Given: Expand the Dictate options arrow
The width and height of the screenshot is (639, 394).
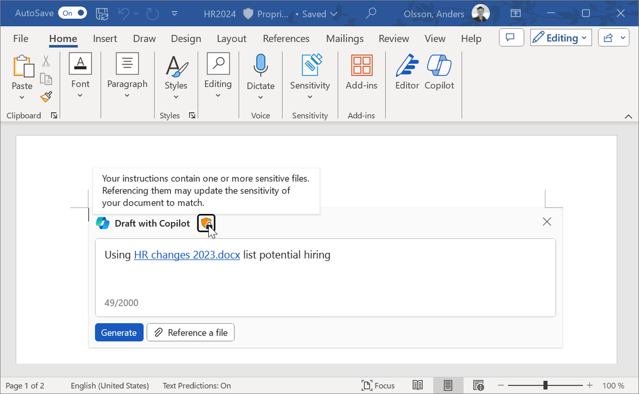Looking at the screenshot, I should tap(260, 98).
